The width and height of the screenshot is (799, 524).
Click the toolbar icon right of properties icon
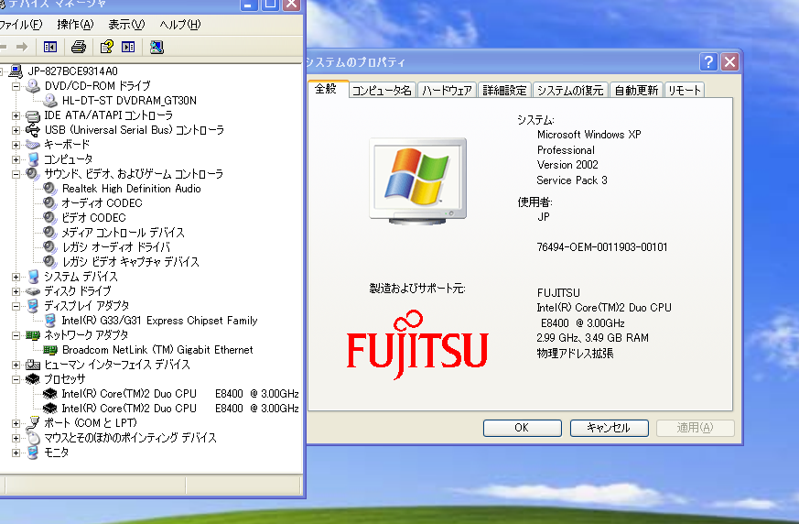(x=128, y=48)
